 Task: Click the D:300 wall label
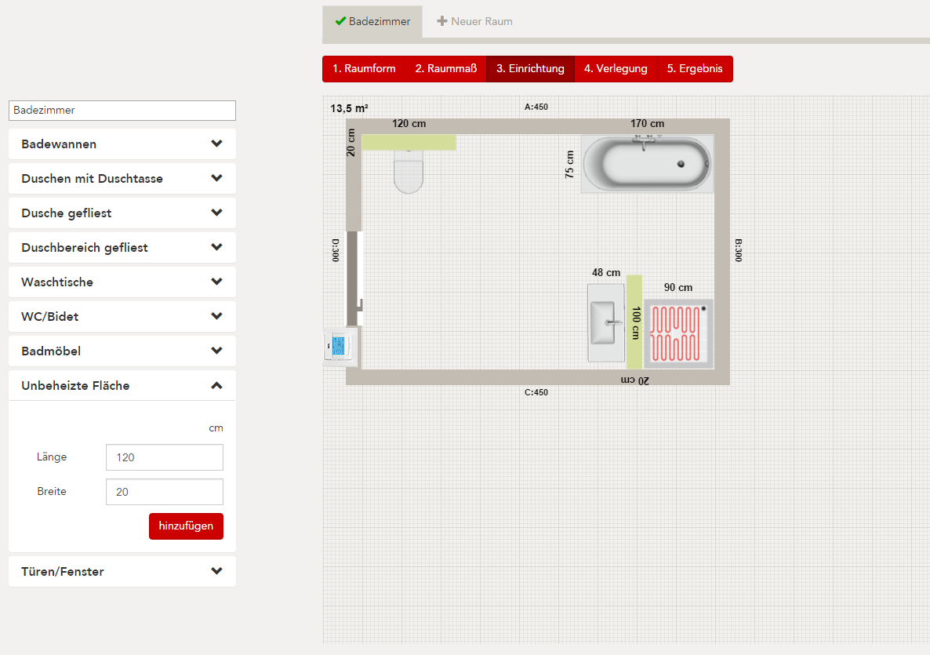[336, 250]
